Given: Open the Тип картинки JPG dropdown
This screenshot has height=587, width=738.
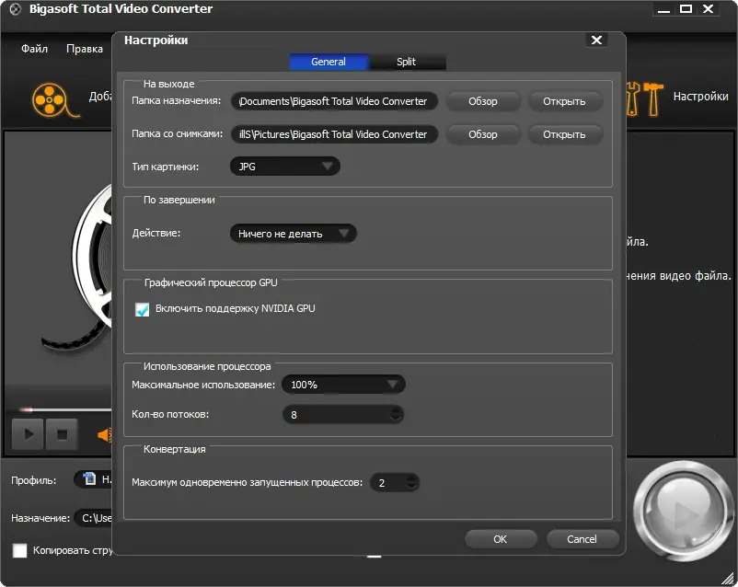Looking at the screenshot, I should (x=284, y=167).
